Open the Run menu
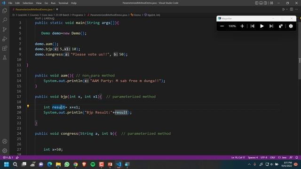 pos(53,3)
